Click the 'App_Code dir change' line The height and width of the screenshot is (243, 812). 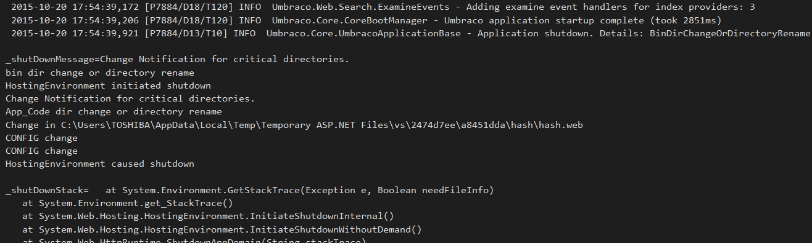pyautogui.click(x=114, y=111)
